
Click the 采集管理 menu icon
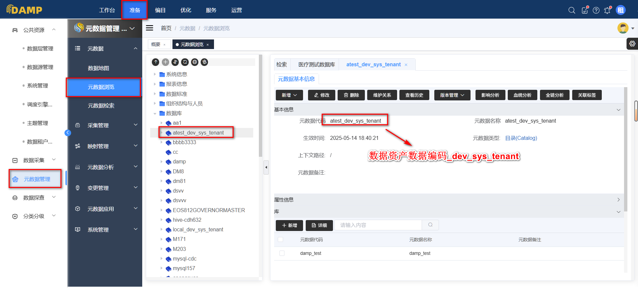(x=78, y=125)
